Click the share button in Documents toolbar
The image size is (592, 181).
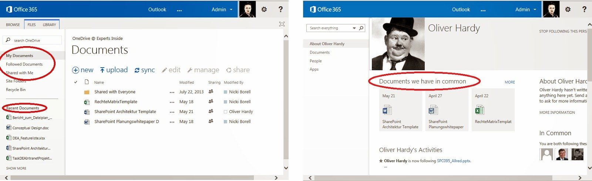(x=238, y=70)
